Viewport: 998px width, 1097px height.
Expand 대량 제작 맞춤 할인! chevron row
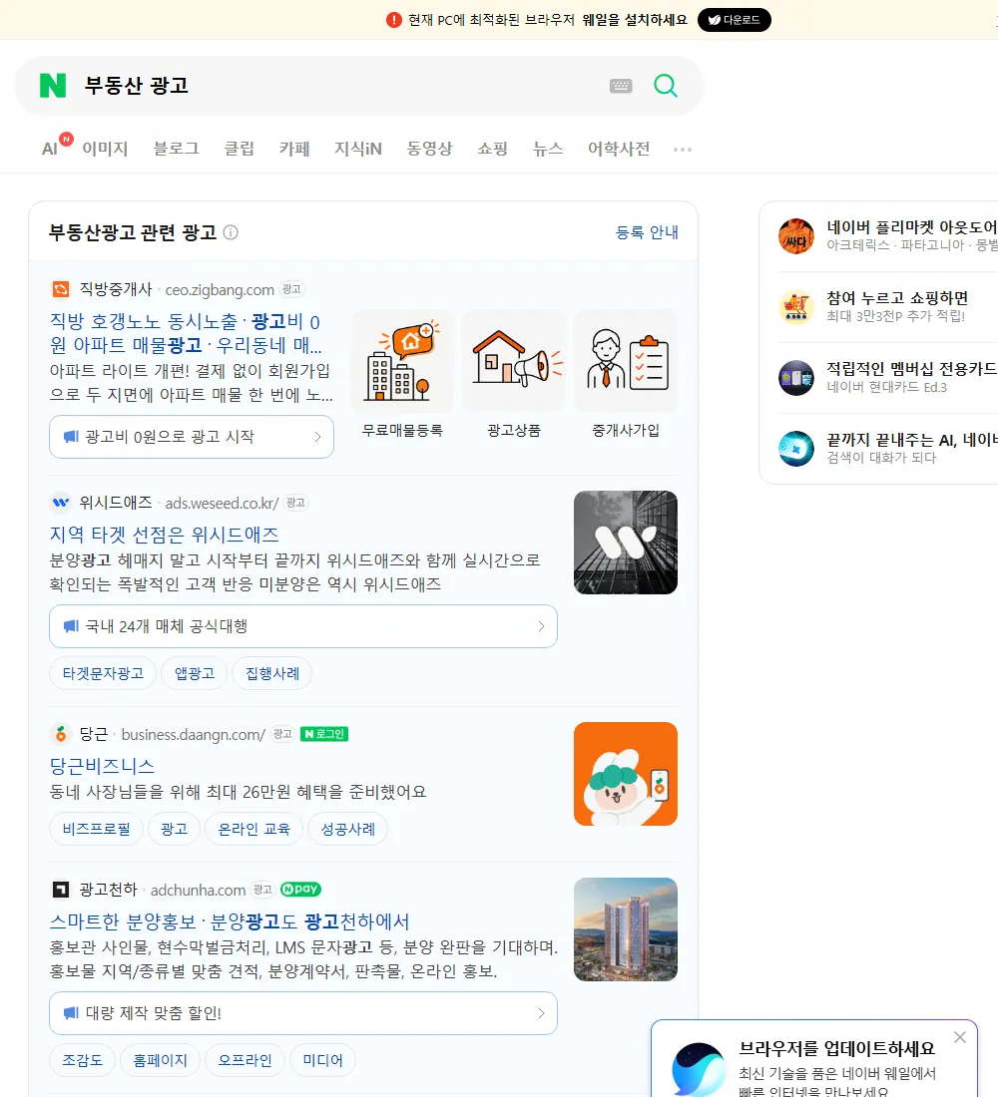303,1013
